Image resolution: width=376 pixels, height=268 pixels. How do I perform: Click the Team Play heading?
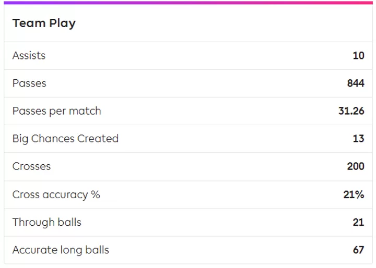[44, 23]
